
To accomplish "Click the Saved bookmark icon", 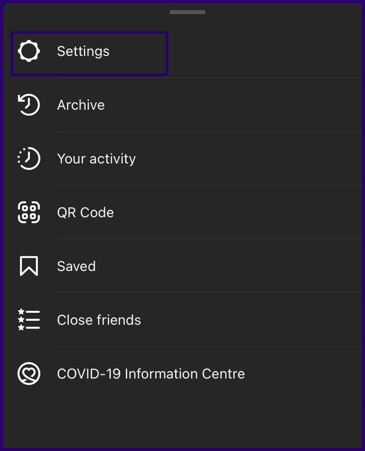I will 29,266.
